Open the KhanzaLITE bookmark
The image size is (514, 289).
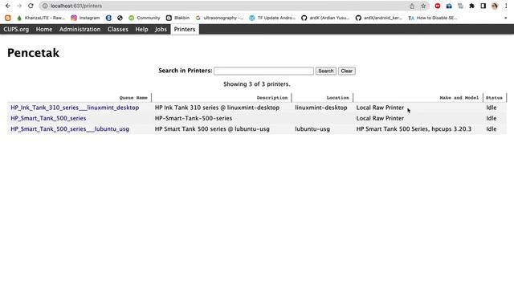41,18
